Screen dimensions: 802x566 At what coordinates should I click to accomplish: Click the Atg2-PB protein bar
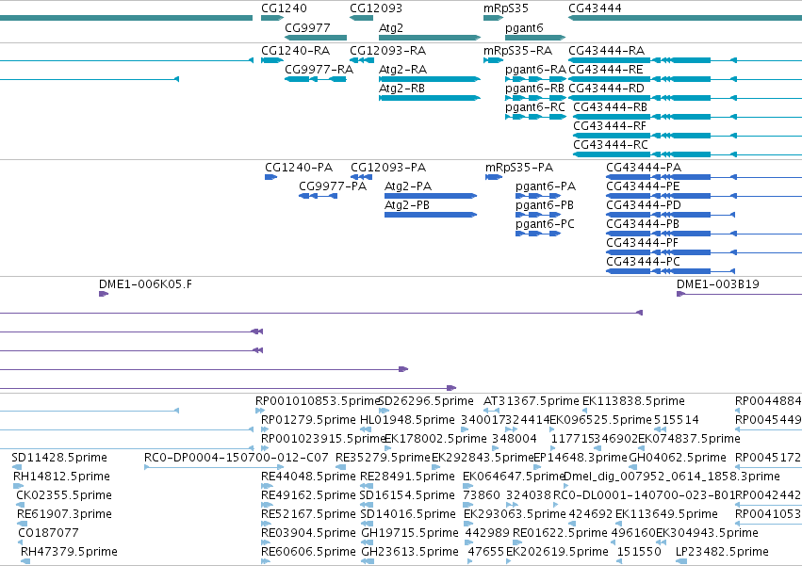pos(431,215)
